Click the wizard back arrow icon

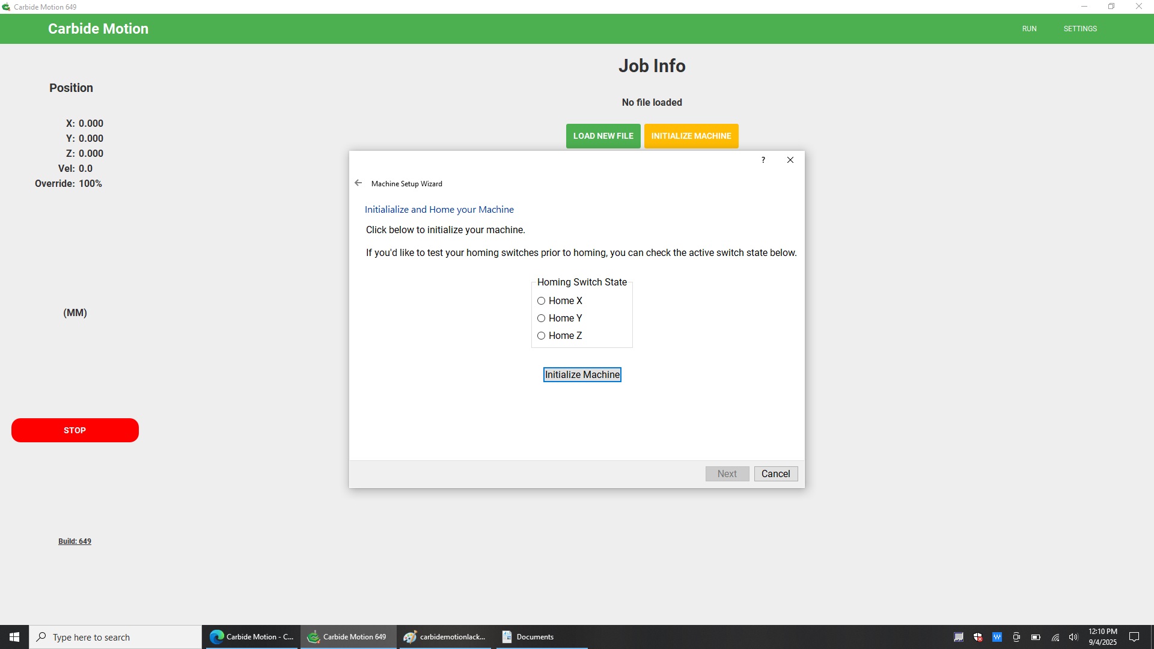point(358,183)
